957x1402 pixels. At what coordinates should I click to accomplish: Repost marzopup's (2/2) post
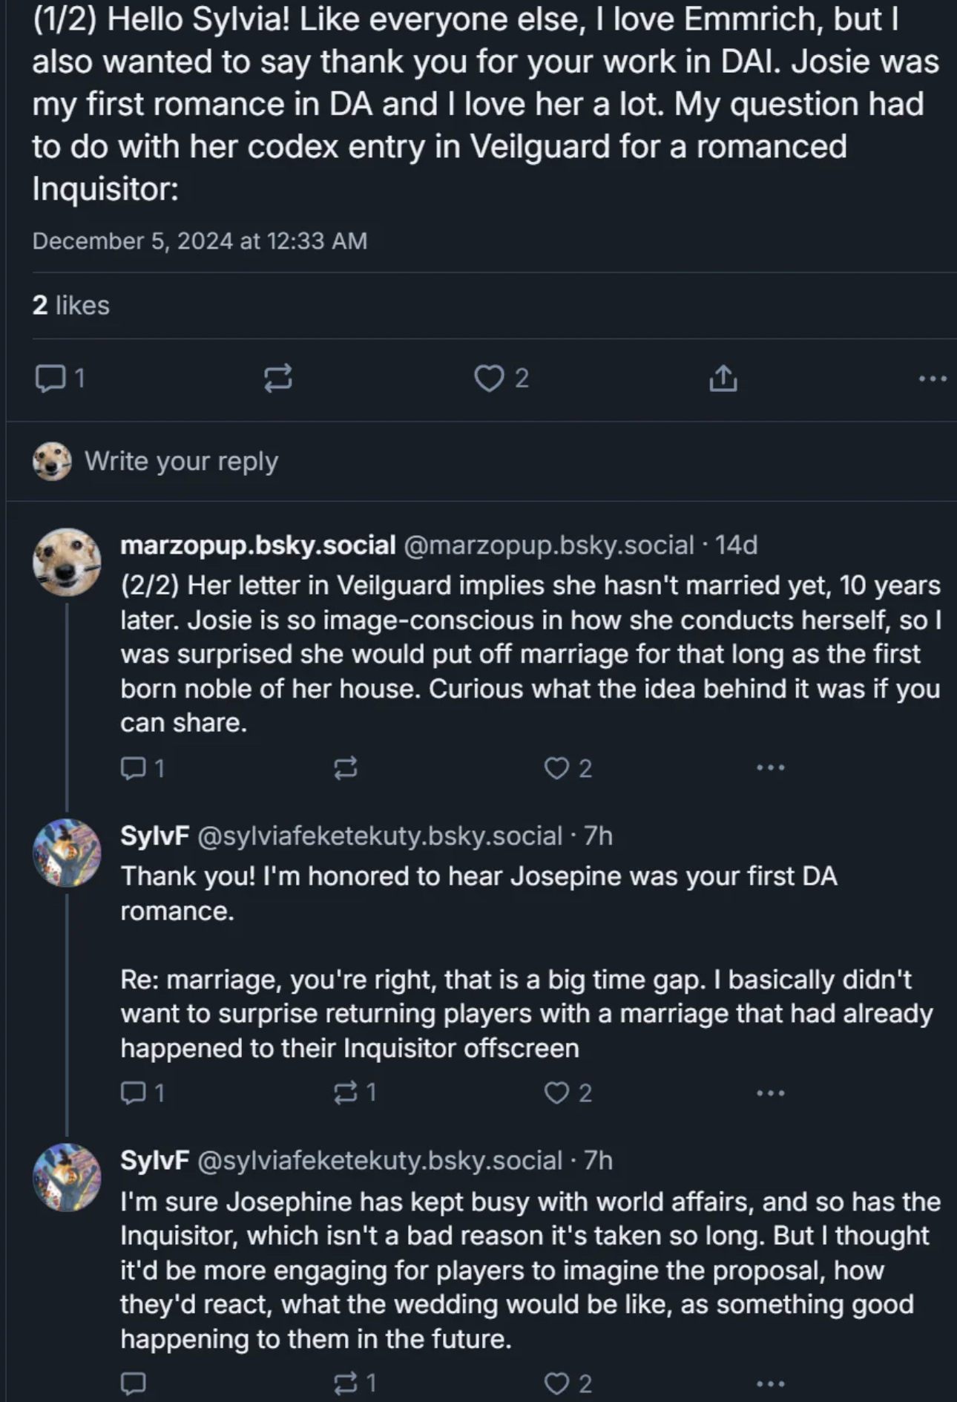point(346,767)
